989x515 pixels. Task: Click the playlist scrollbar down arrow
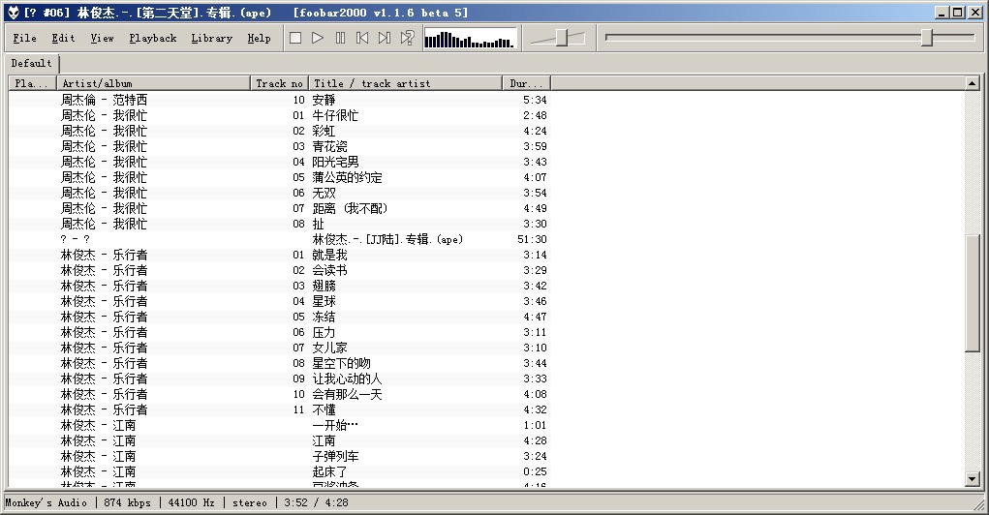(972, 480)
